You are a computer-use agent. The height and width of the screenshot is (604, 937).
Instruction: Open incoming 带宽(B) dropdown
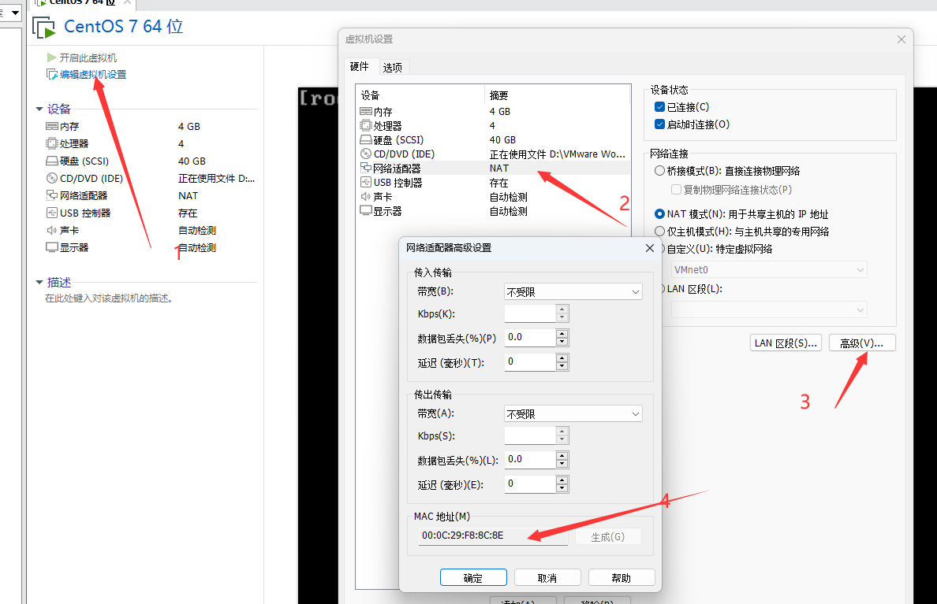[573, 291]
